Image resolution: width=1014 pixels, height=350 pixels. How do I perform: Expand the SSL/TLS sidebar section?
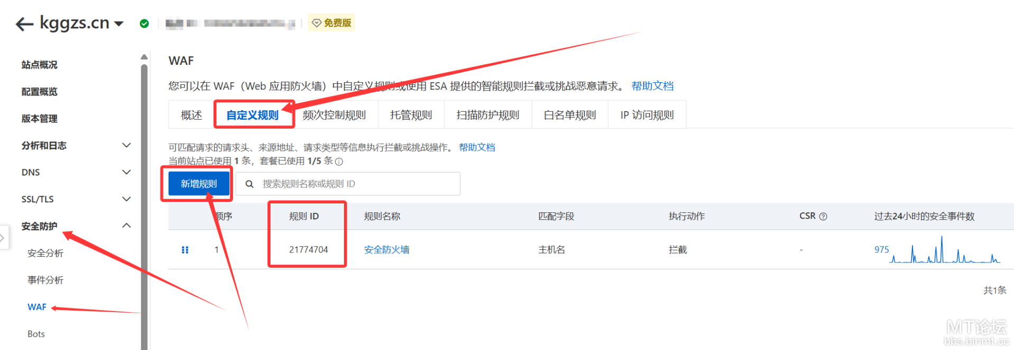tap(126, 199)
